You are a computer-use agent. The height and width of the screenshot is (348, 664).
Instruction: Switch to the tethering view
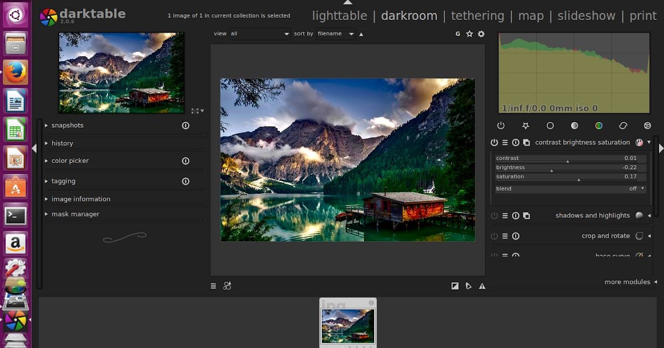(x=478, y=16)
